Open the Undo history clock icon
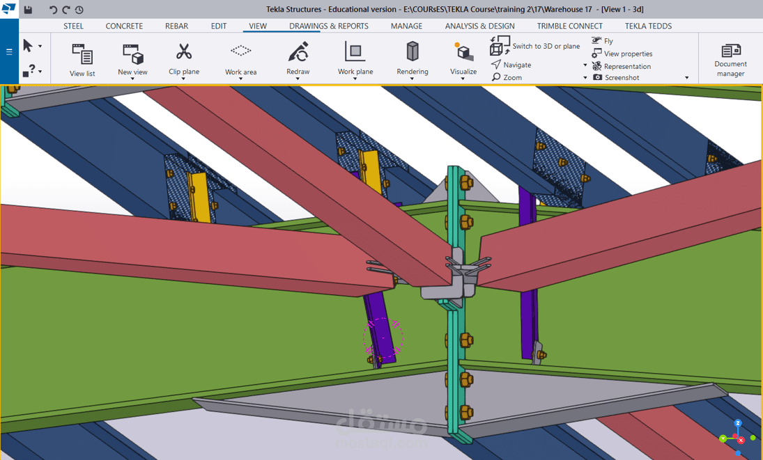Viewport: 763px width, 460px height. point(79,10)
